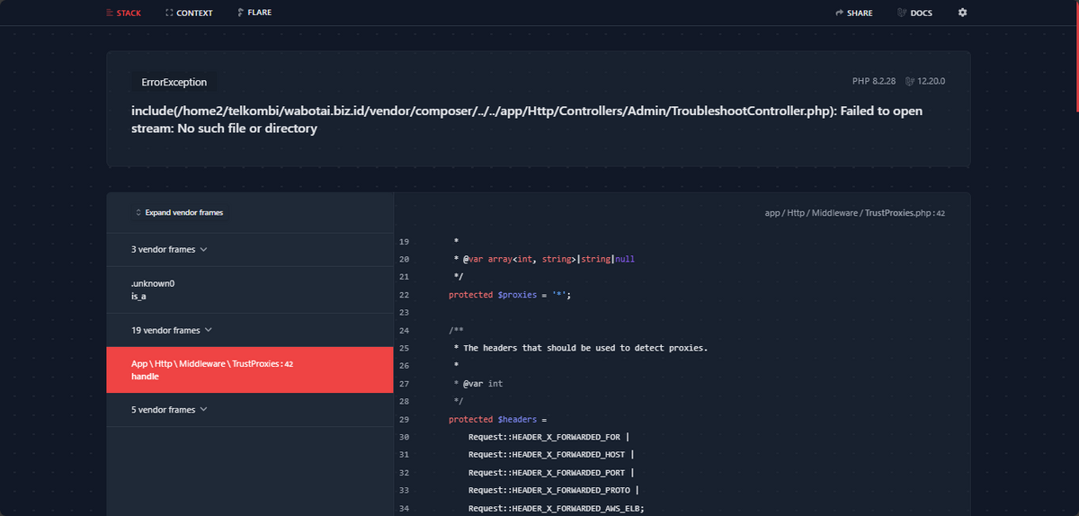This screenshot has height=516, width=1079.
Task: Switch to the STACK tab
Action: point(123,13)
